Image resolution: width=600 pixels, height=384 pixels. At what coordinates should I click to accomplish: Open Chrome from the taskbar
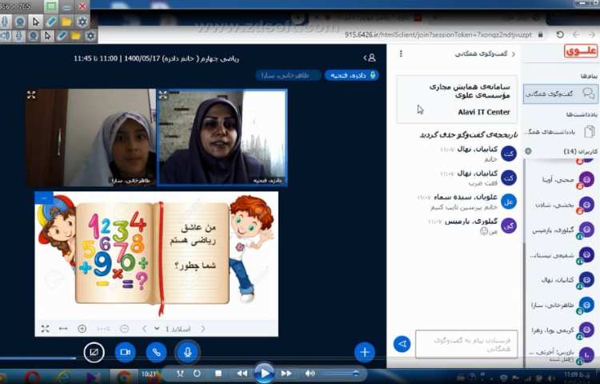(x=123, y=378)
